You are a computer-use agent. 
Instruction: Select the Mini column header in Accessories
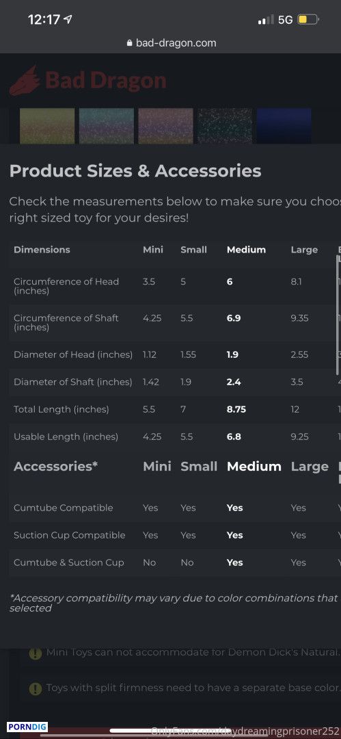click(x=157, y=467)
